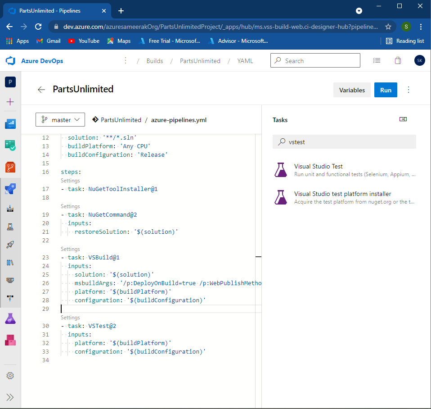Run the pipeline
The width and height of the screenshot is (431, 409).
[x=386, y=90]
